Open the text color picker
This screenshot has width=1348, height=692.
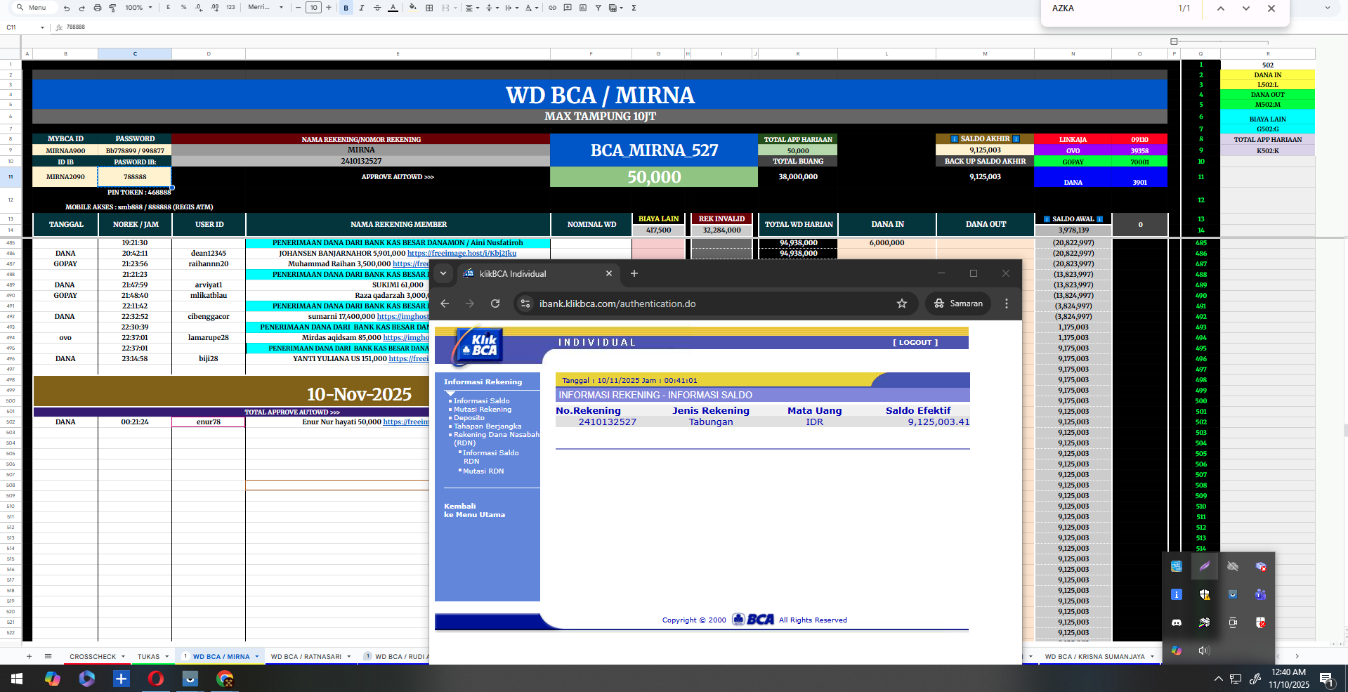click(x=393, y=8)
